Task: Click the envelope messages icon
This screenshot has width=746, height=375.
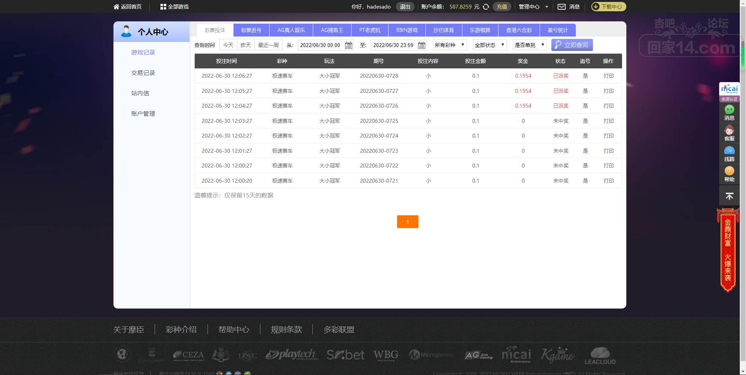Action: pos(561,7)
